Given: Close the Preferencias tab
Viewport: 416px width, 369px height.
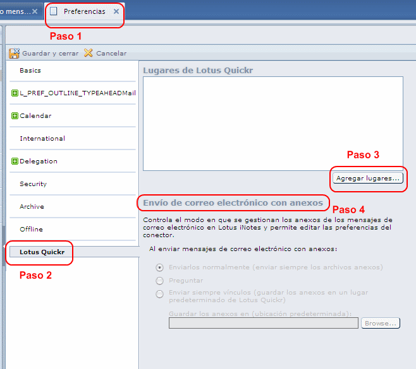Looking at the screenshot, I should [x=116, y=11].
